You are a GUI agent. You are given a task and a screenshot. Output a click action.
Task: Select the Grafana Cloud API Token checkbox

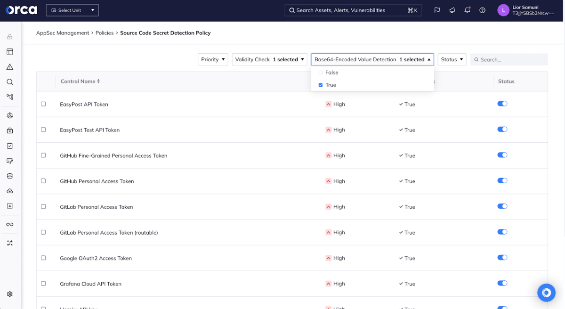43,284
